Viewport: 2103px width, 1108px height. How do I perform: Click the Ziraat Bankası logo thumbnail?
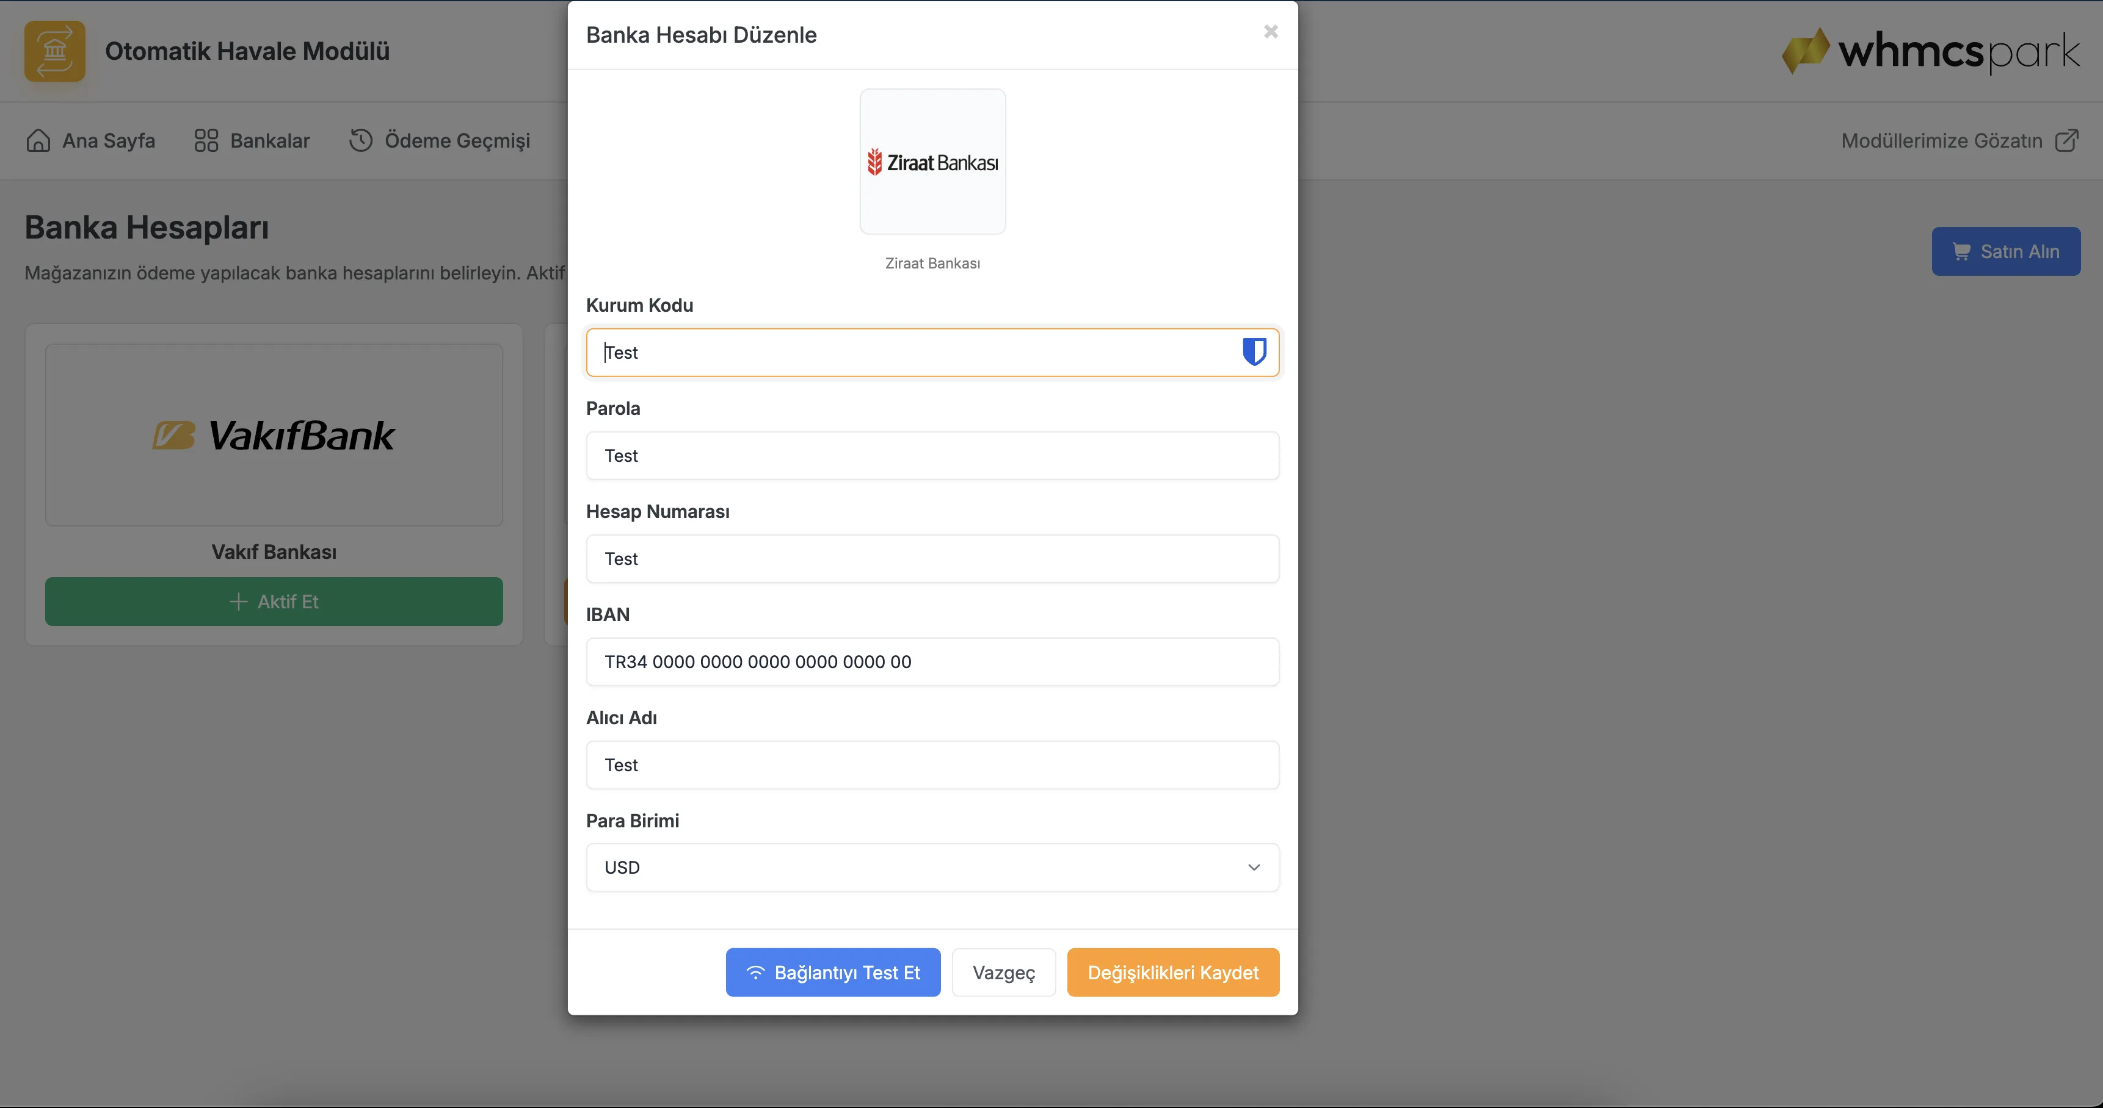tap(932, 162)
